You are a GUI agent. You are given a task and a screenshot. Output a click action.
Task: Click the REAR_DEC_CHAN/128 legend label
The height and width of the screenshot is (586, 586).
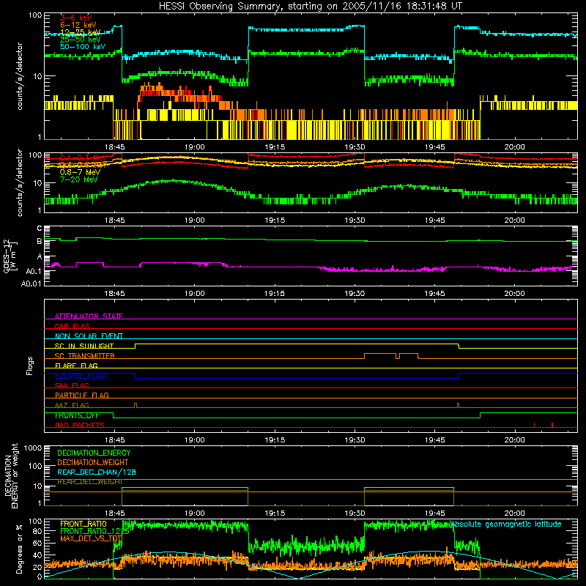tap(97, 472)
